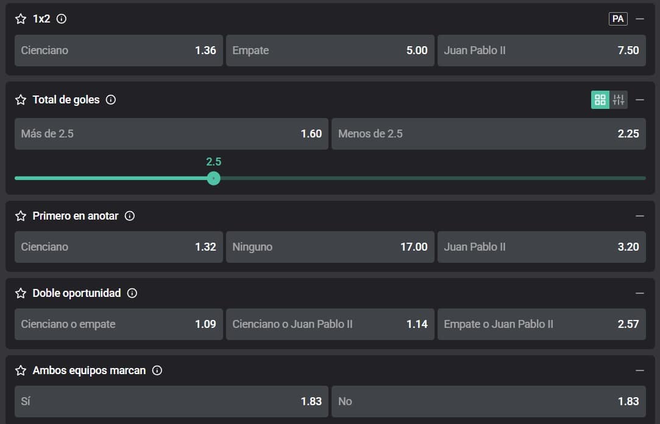Open info tooltip for Total de goles

tap(110, 100)
